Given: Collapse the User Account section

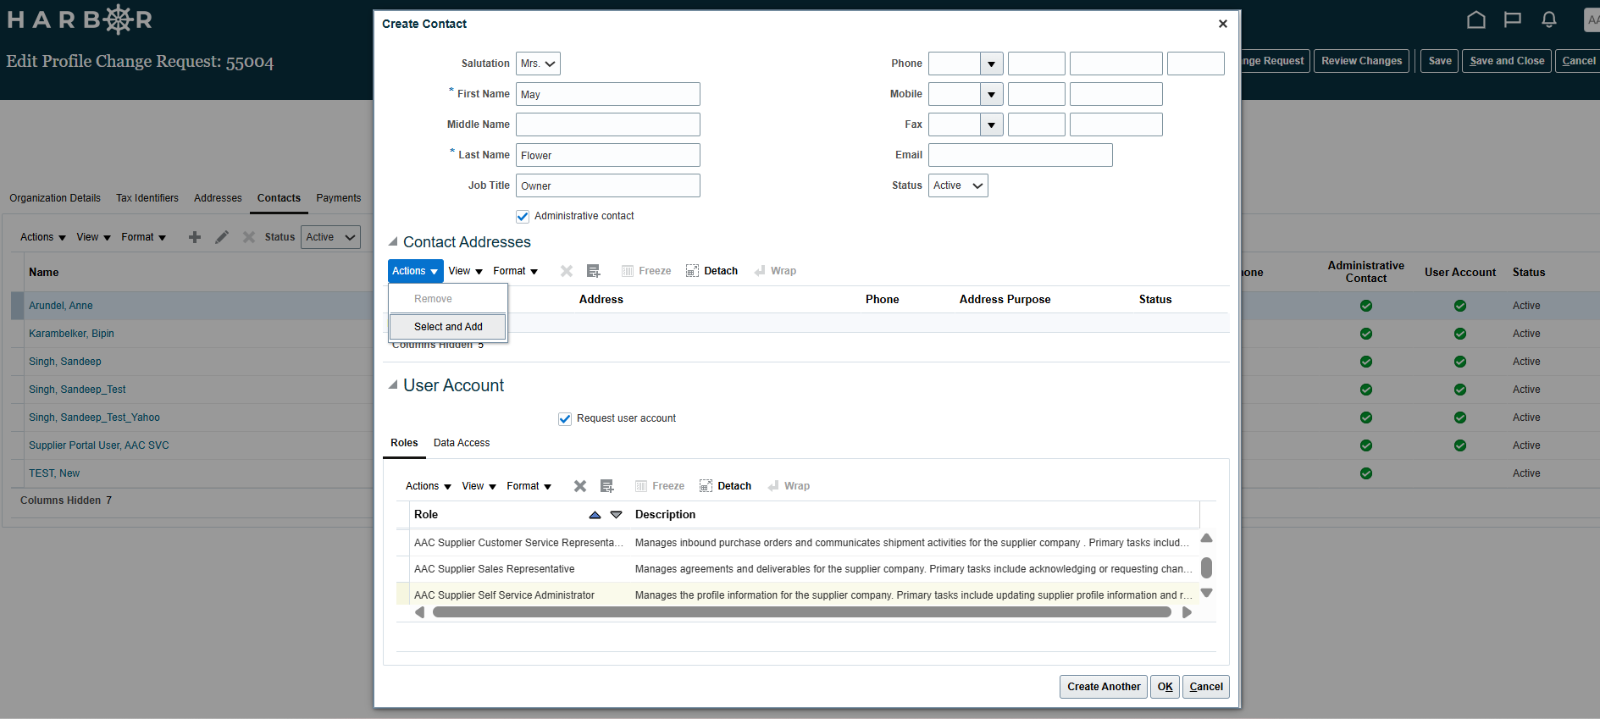Looking at the screenshot, I should (x=393, y=384).
